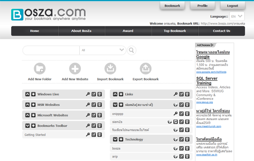Toggle key privacy icon on Bookmarks Toolbar
Screen dimensions: 254x161
coord(88,126)
